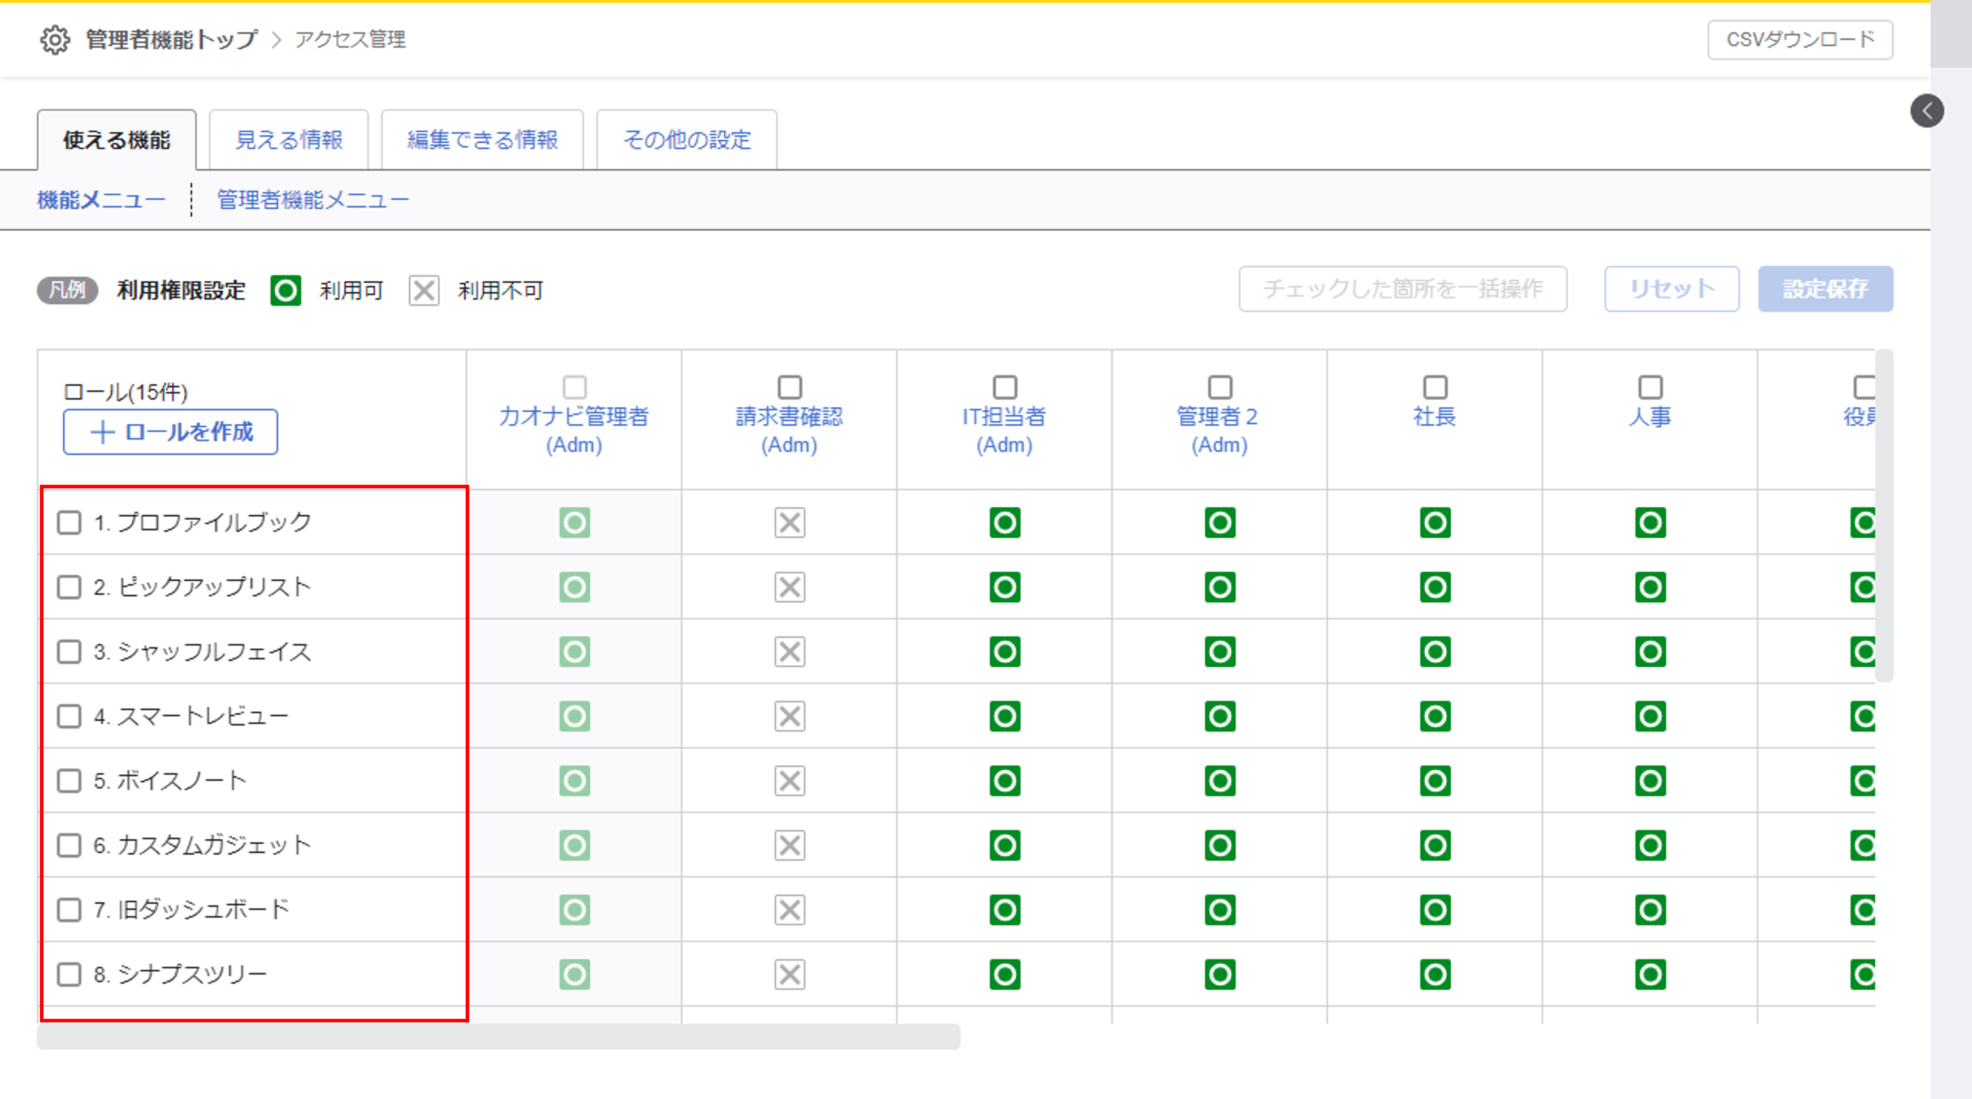
Task: Switch to the 見える情報 tab
Action: click(289, 140)
